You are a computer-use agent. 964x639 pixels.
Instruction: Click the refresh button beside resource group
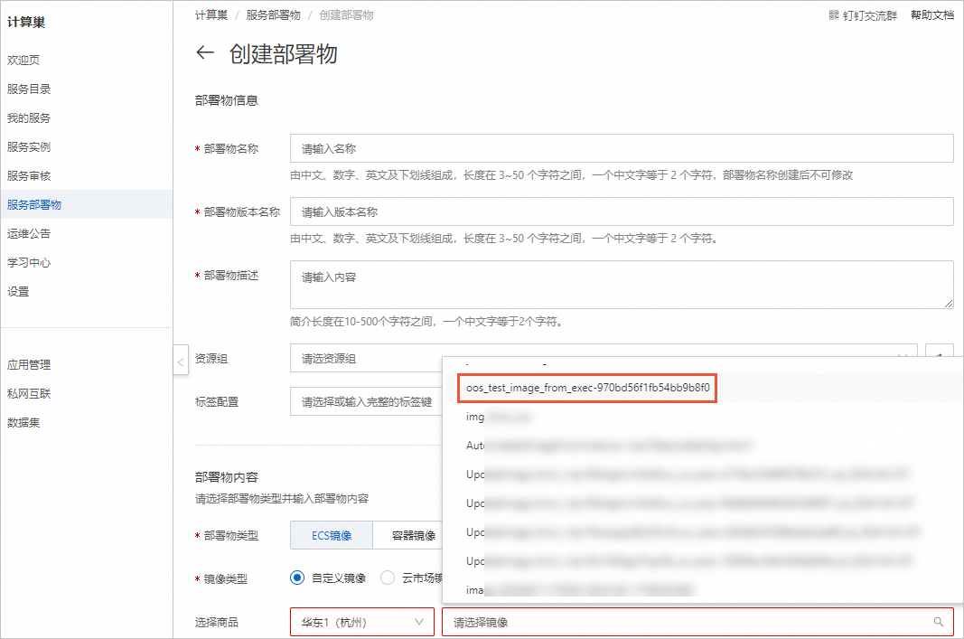click(940, 358)
